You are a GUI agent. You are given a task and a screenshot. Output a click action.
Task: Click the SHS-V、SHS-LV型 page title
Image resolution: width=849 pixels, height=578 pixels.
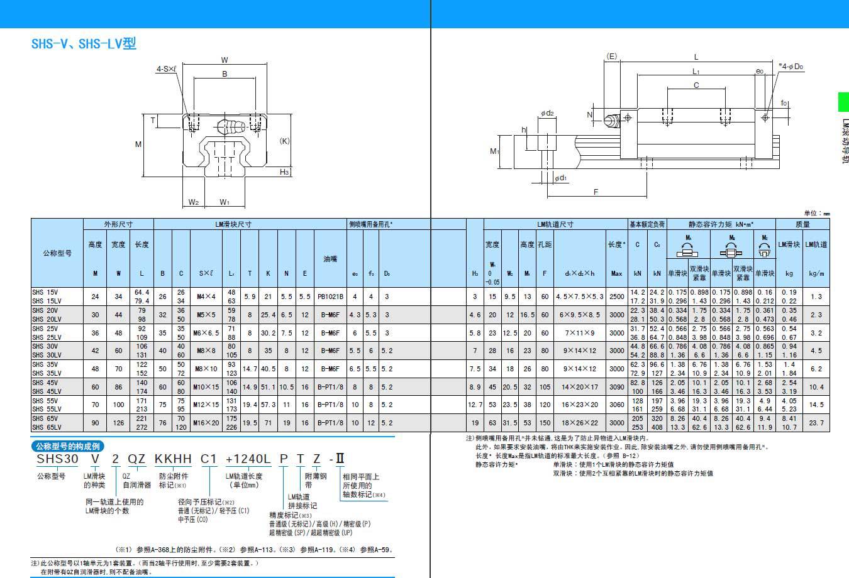[x=86, y=44]
